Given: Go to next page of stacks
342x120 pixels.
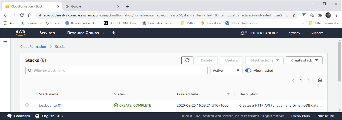Looking at the screenshot, I should [x=308, y=80].
